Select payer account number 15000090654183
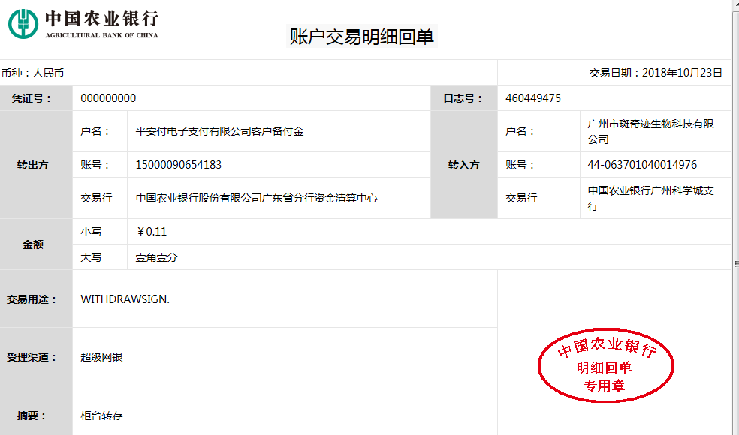The image size is (739, 435). (179, 165)
